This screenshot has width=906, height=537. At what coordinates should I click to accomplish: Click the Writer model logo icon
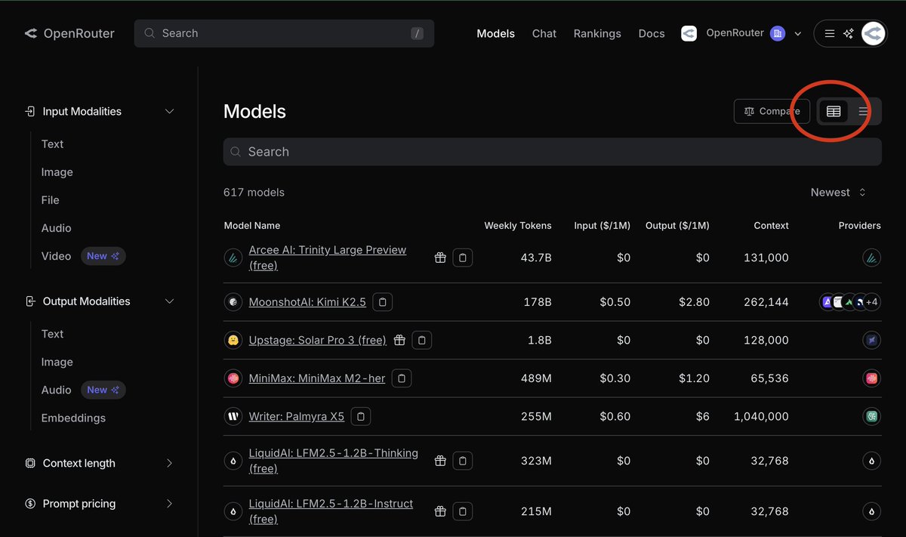pyautogui.click(x=233, y=416)
